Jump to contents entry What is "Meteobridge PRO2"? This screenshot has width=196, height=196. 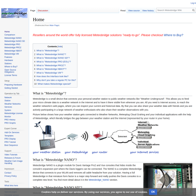tap(51, 66)
